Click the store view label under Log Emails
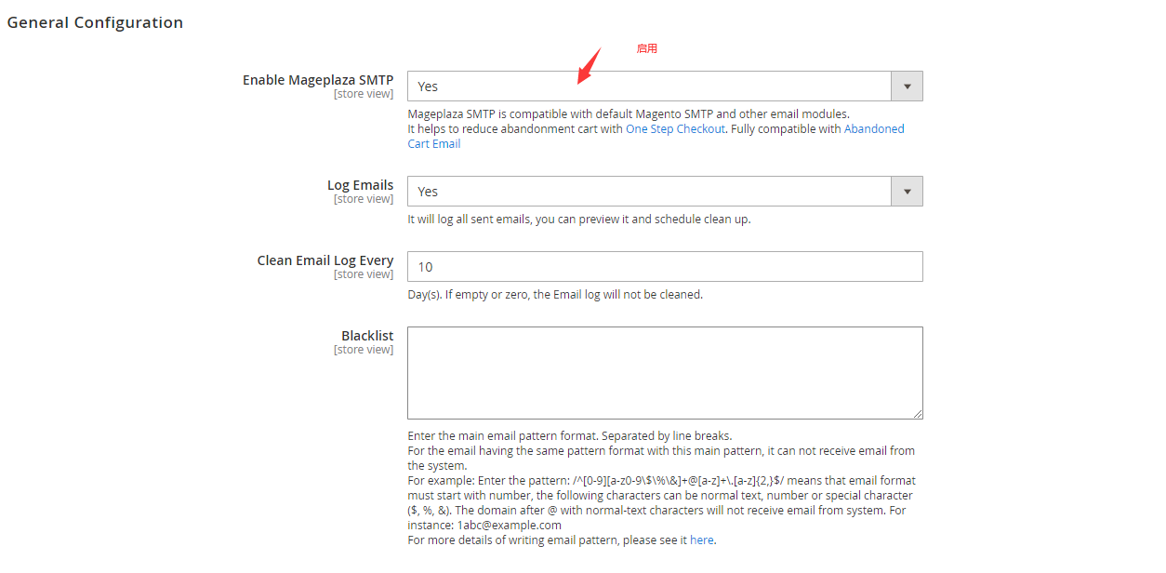Viewport: 1166px width, 573px height. (364, 198)
